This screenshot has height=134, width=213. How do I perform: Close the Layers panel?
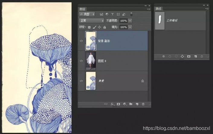[x=149, y=5]
